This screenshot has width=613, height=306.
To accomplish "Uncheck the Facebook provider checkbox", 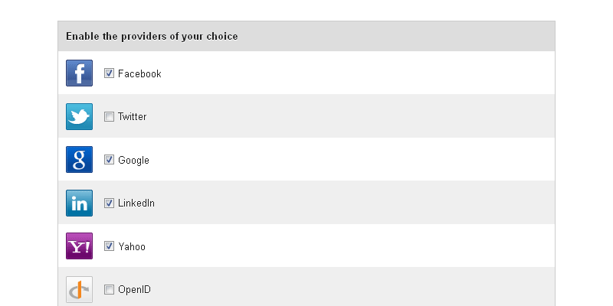I will [109, 73].
